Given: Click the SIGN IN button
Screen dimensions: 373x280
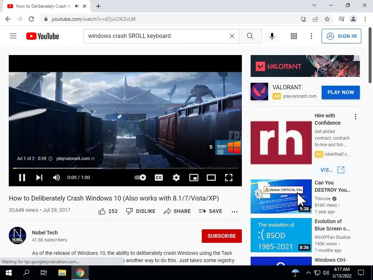Looking at the screenshot, I should click(x=341, y=36).
